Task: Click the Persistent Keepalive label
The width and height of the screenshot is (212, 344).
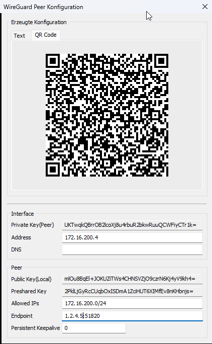Action: pyautogui.click(x=36, y=328)
